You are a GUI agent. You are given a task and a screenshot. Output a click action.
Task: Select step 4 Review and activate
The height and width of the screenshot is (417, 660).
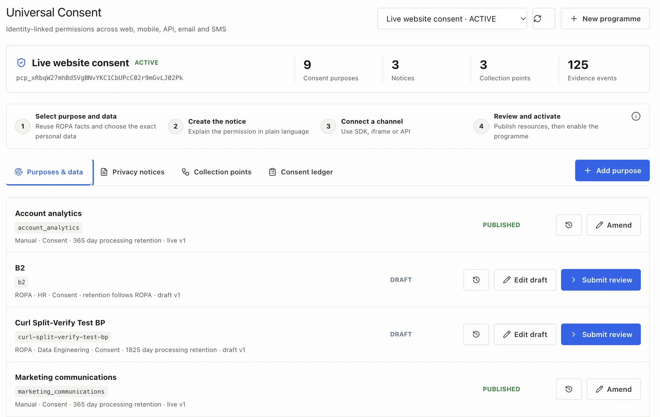[x=537, y=126]
